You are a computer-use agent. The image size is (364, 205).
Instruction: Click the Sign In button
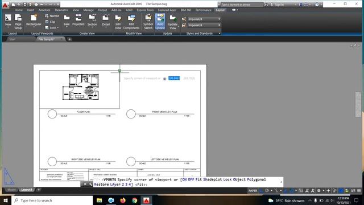[x=279, y=5]
